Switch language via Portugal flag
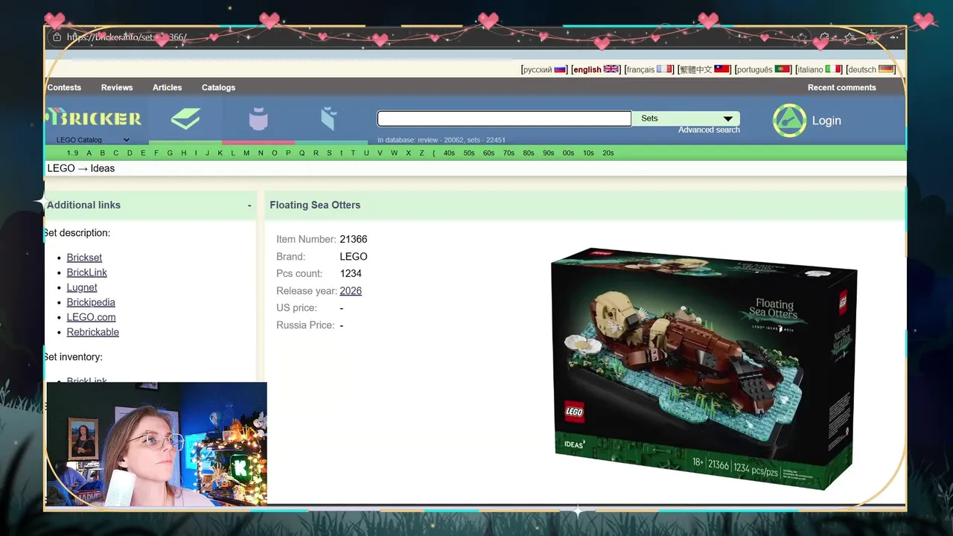 [x=783, y=69]
